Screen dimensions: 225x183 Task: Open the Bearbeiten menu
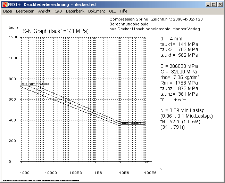(x=25, y=11)
